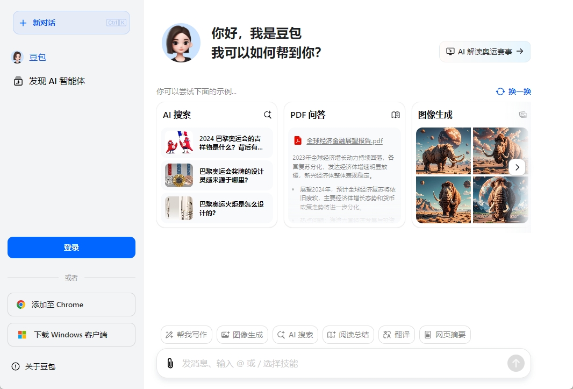Screen dimensions: 573x389
Task: Click the 展望2024年 bullet text
Action: point(348,198)
